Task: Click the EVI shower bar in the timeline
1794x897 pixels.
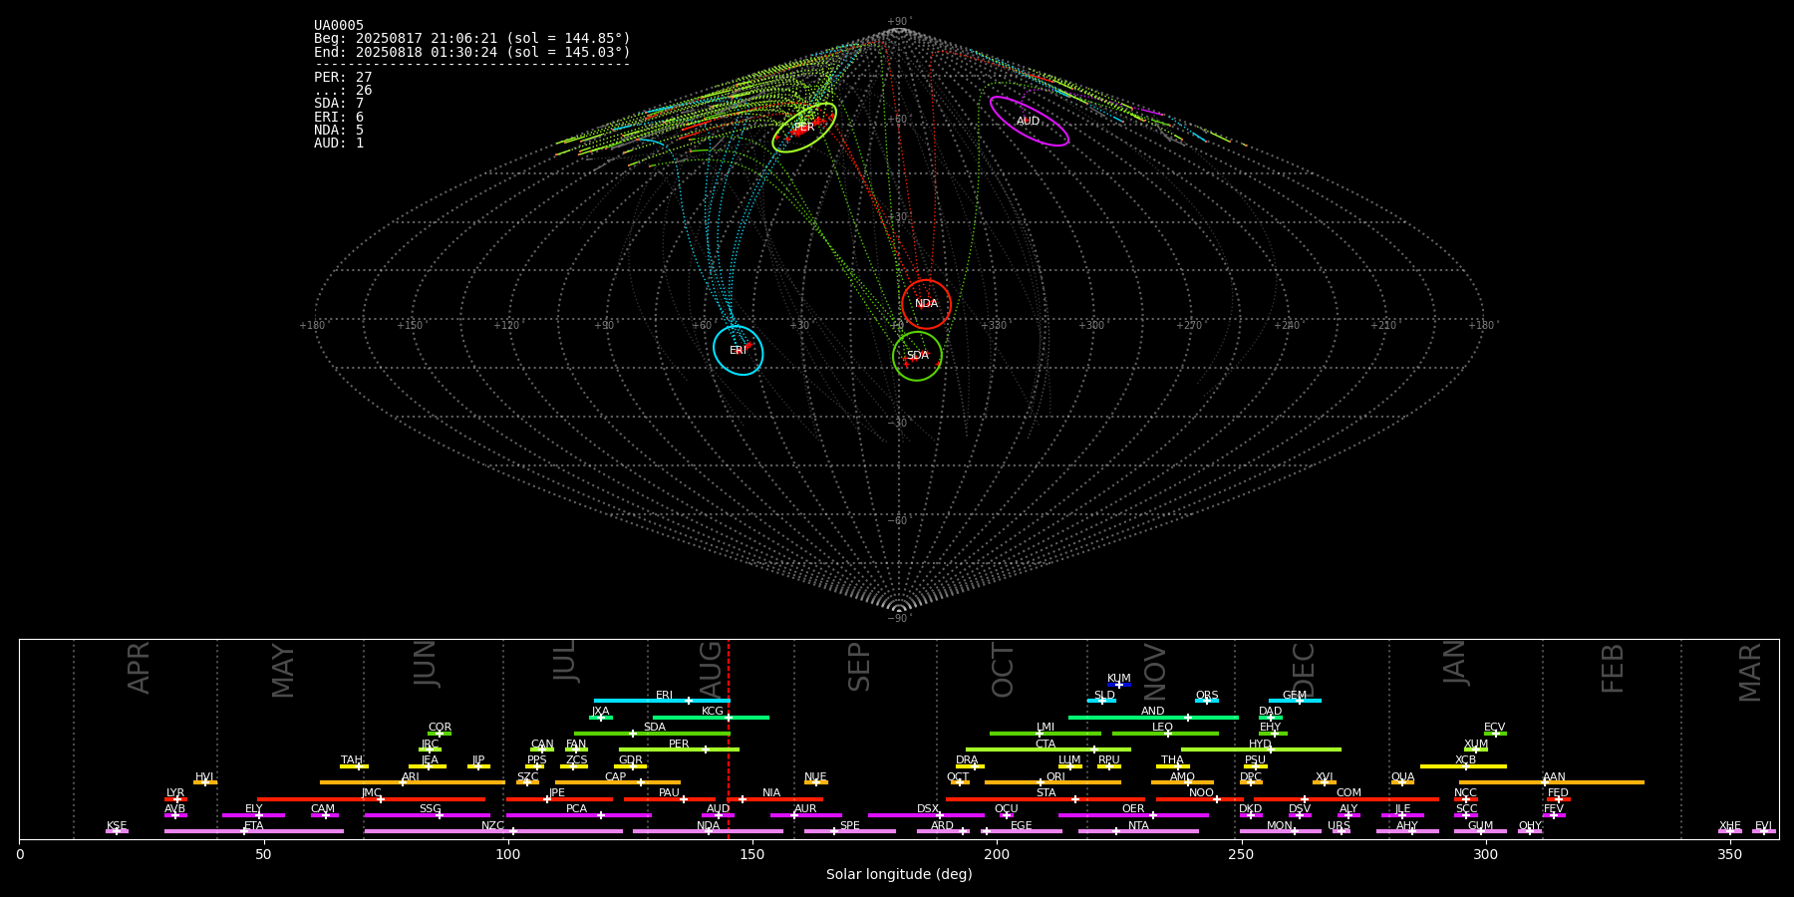Action: 1764,831
